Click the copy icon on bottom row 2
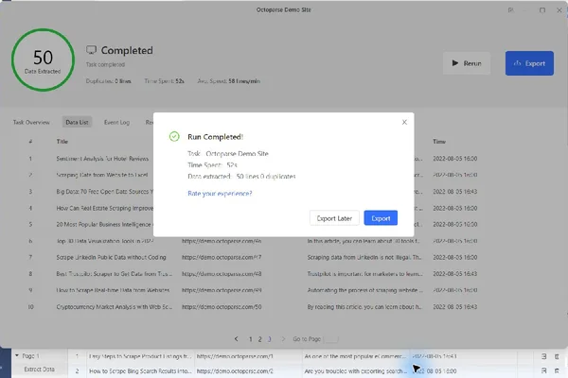The image size is (568, 378). pyautogui.click(x=543, y=370)
